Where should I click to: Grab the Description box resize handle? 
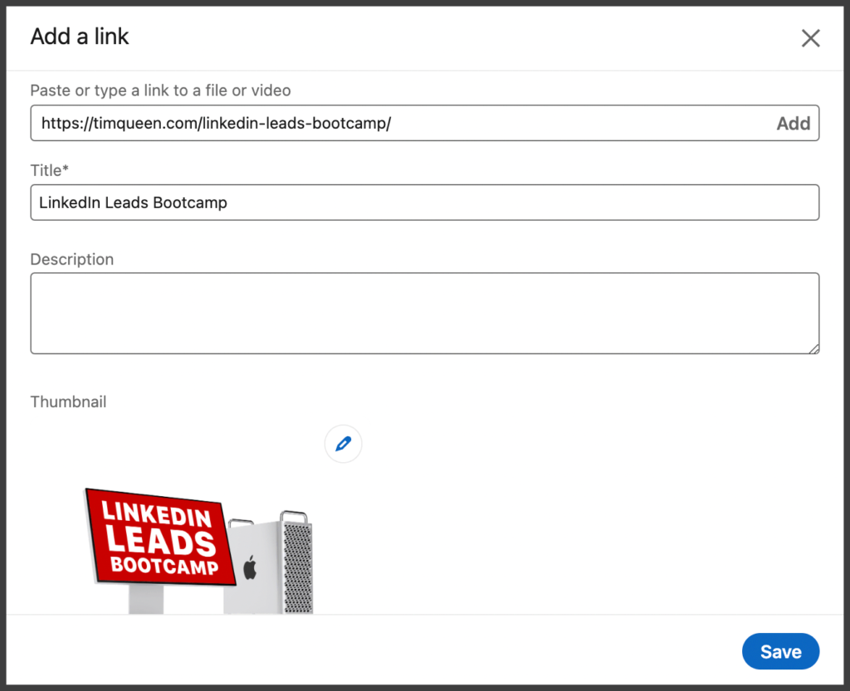(x=814, y=349)
